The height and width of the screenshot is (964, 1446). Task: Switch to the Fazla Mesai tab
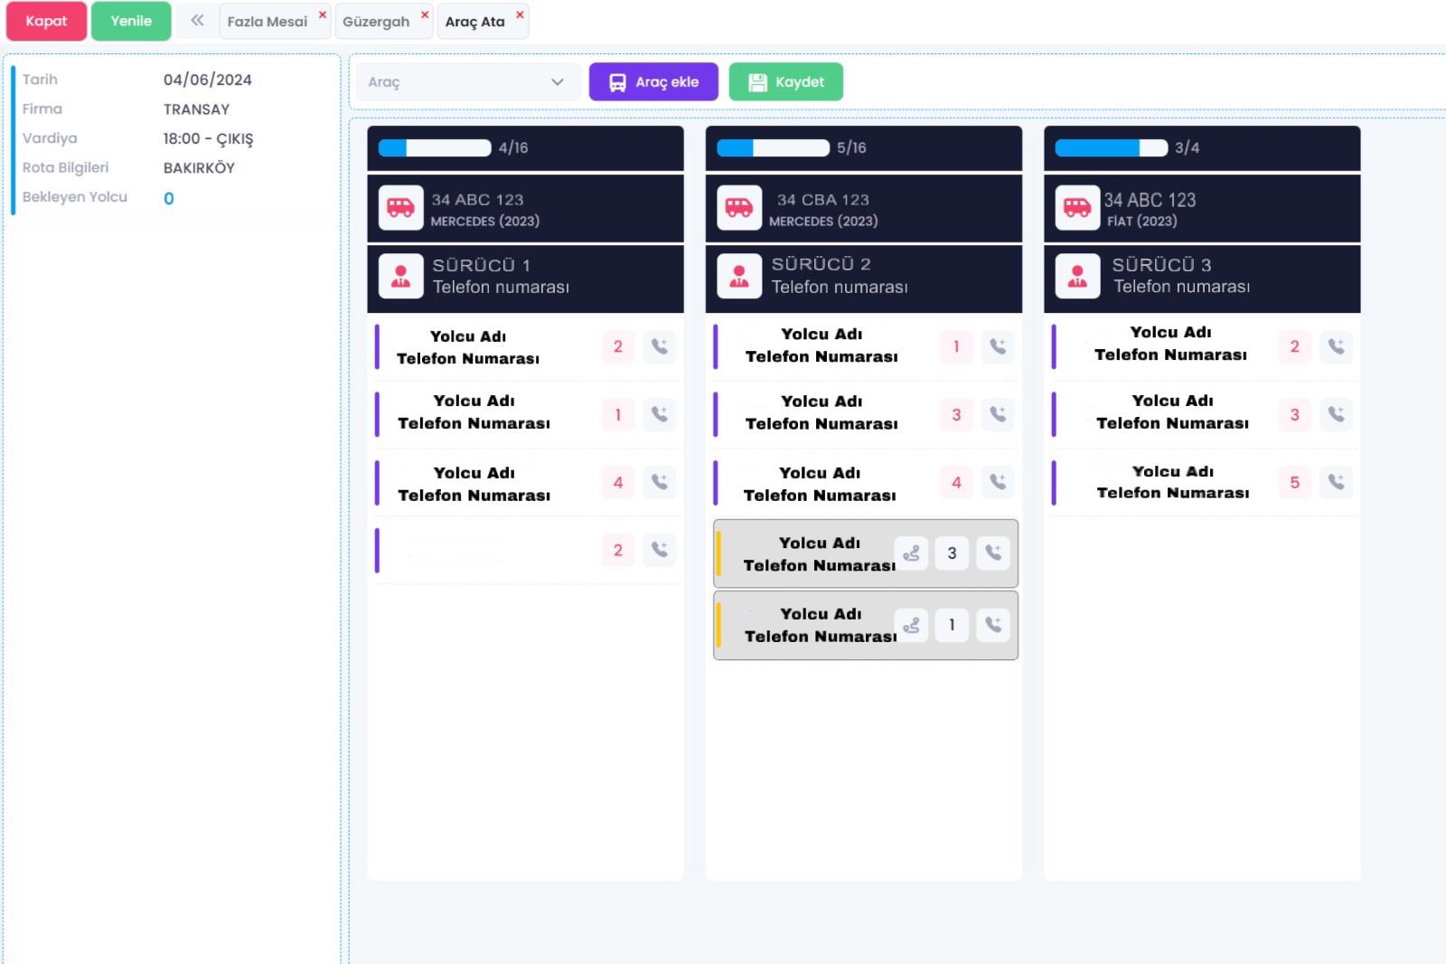click(267, 22)
